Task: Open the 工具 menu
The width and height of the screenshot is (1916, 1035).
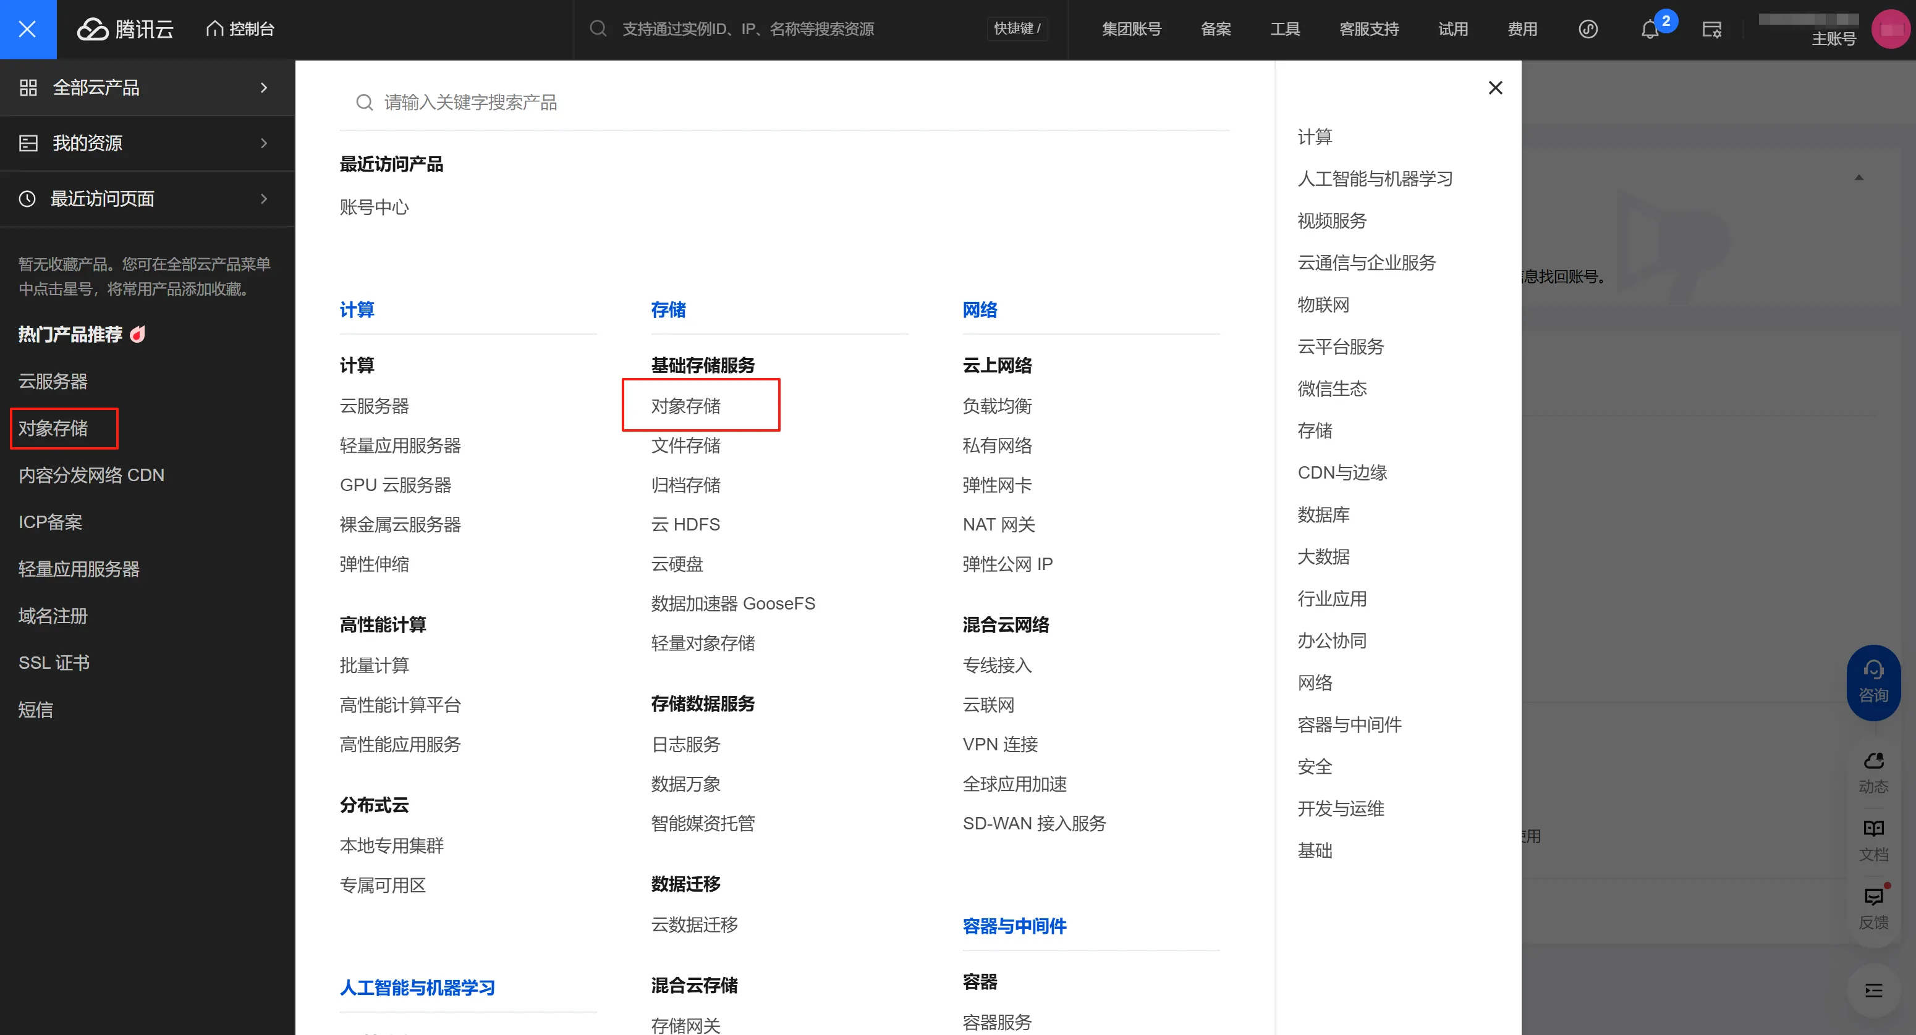Action: [1284, 29]
